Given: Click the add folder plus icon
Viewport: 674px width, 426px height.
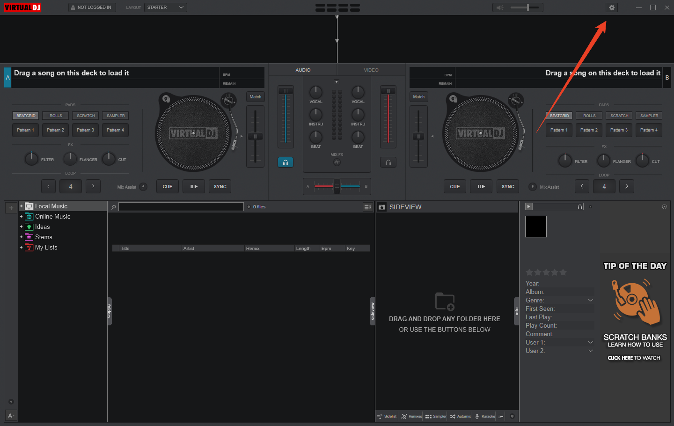Looking at the screenshot, I should click(11, 208).
